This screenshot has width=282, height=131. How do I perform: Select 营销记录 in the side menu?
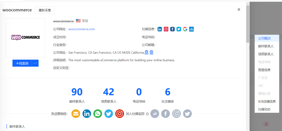(x=267, y=94)
